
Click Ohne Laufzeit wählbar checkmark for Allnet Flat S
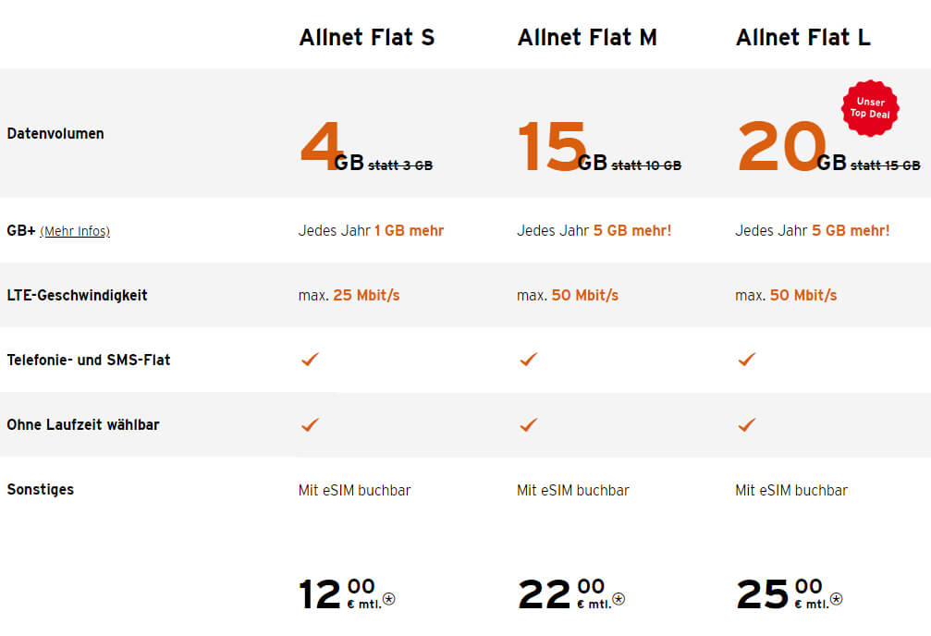coord(310,424)
